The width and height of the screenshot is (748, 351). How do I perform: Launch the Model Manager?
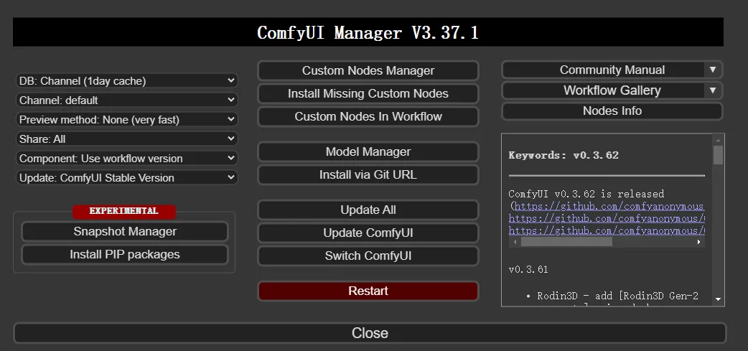[368, 151]
